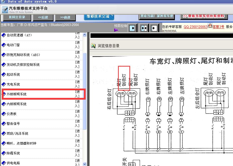The image size is (233, 166).
Task: Click the QQ penguin customer service icon
Action: pos(210,25)
